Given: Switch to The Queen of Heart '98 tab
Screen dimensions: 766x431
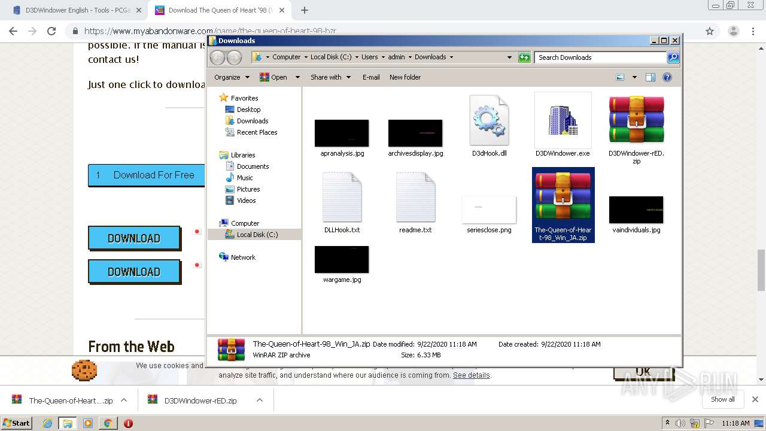Looking at the screenshot, I should click(219, 10).
